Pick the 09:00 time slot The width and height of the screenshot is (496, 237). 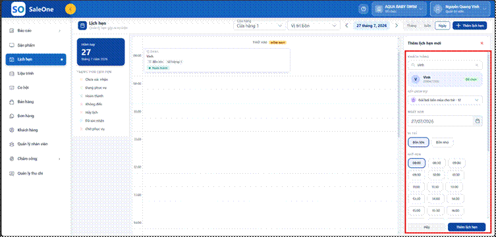pos(456,163)
